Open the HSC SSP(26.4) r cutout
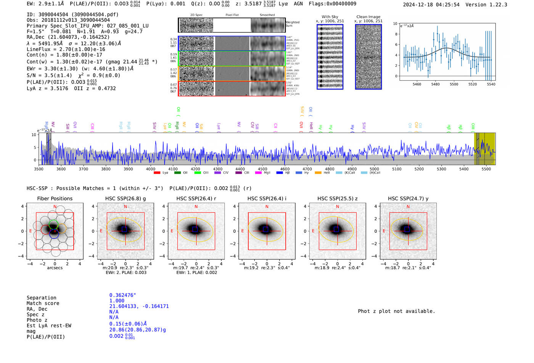This screenshot has height=363, width=534. [196, 231]
